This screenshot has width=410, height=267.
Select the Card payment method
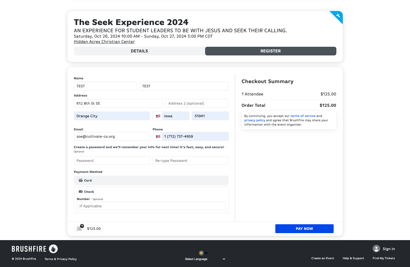coord(151,180)
